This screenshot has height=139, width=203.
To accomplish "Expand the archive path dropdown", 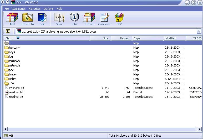I will pyautogui.click(x=199, y=31).
